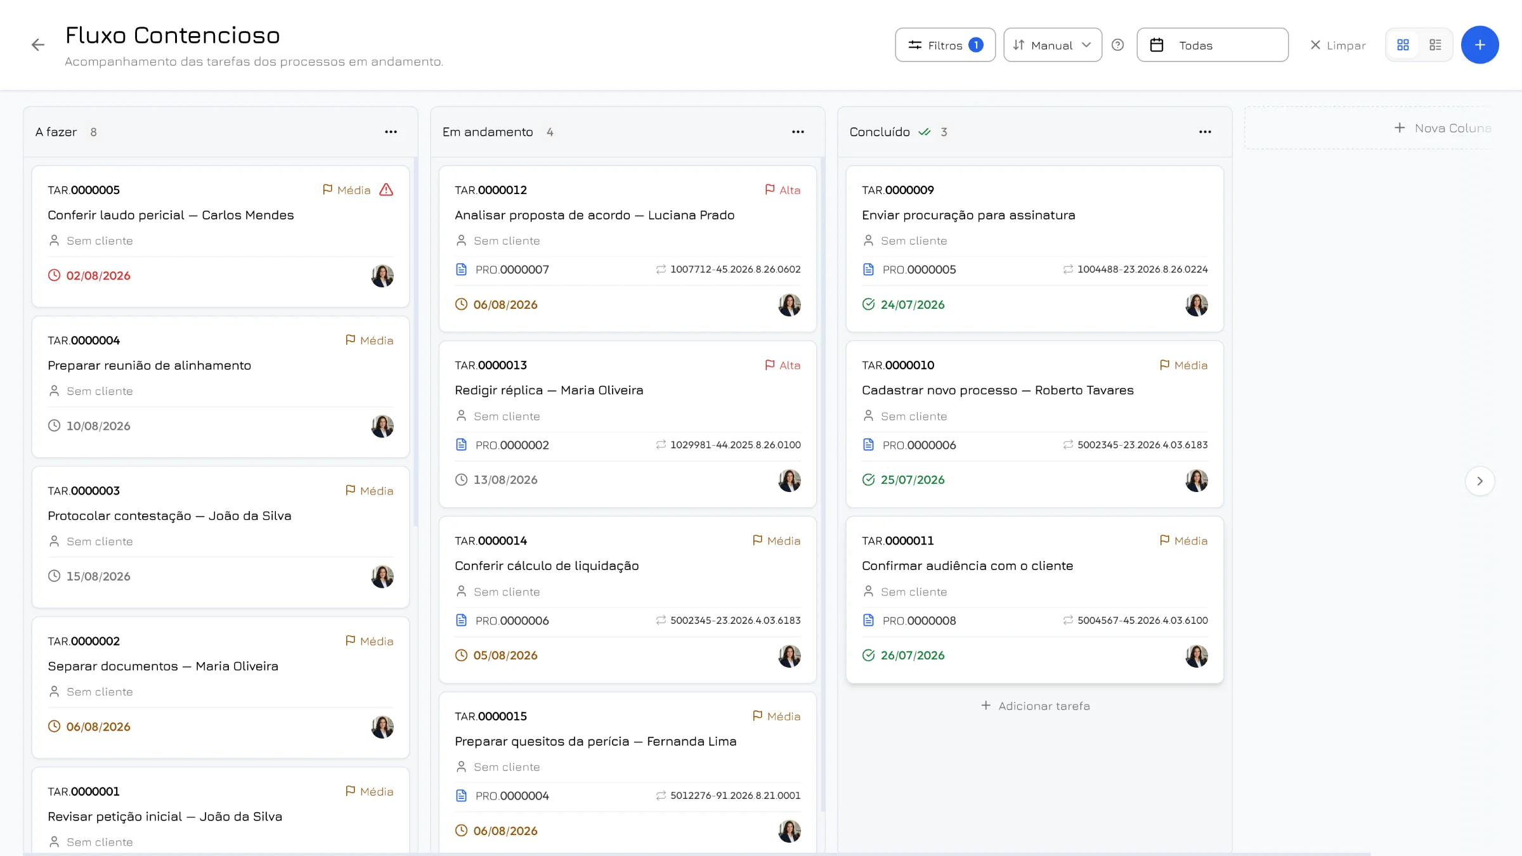Click the clock icon beside 15/08/2026
Screen dimensions: 1522x856
(x=55, y=576)
